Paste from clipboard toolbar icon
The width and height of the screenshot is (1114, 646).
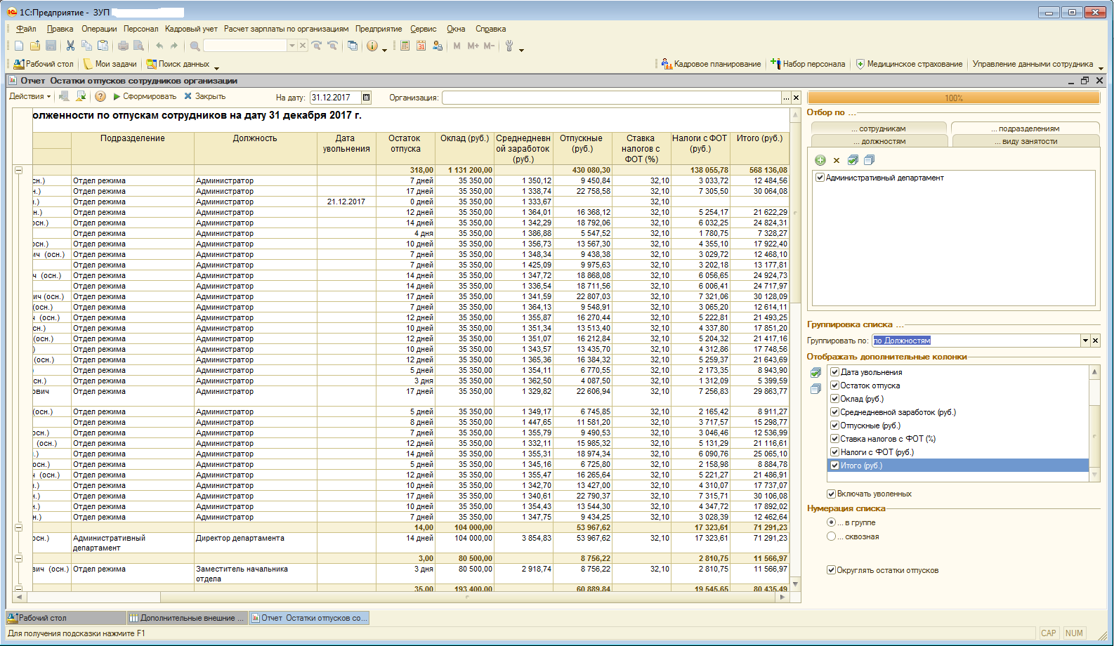tap(103, 46)
